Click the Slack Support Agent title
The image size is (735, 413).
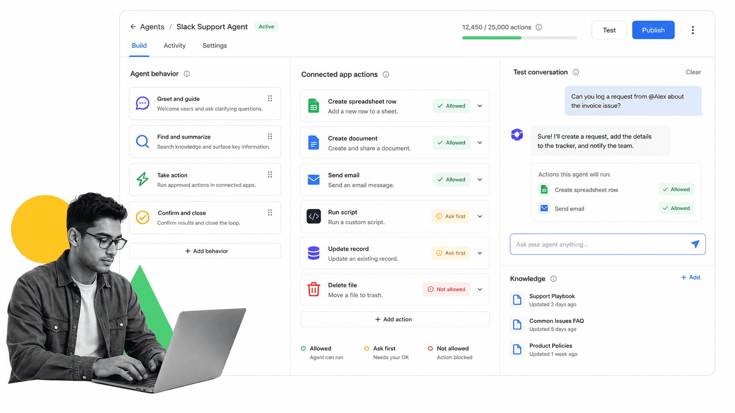[x=212, y=27]
